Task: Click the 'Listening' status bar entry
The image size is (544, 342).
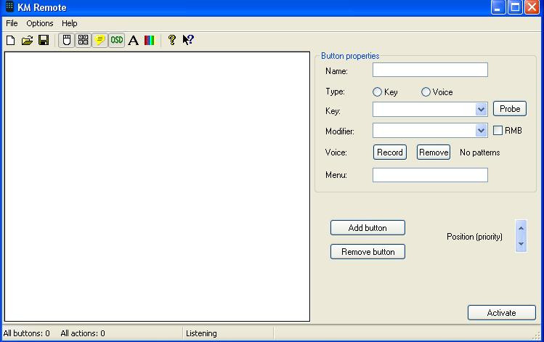Action: 201,333
